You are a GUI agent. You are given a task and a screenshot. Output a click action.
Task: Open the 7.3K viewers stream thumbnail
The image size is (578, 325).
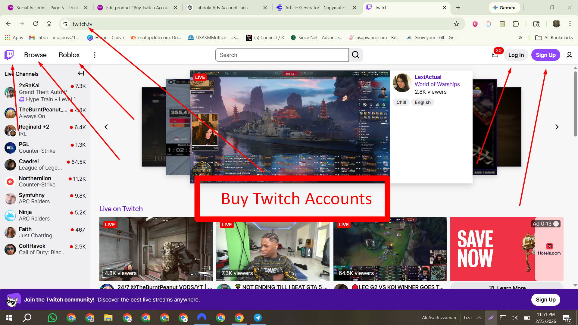click(x=273, y=249)
